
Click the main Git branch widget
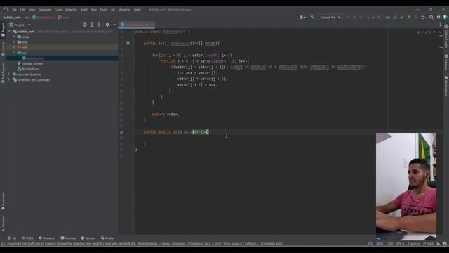click(x=429, y=244)
